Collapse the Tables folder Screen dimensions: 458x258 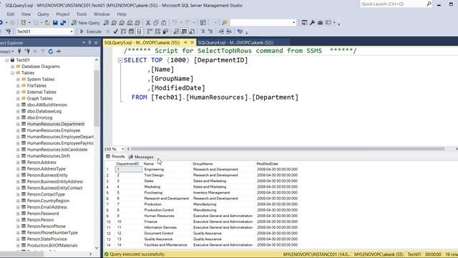[x=13, y=73]
